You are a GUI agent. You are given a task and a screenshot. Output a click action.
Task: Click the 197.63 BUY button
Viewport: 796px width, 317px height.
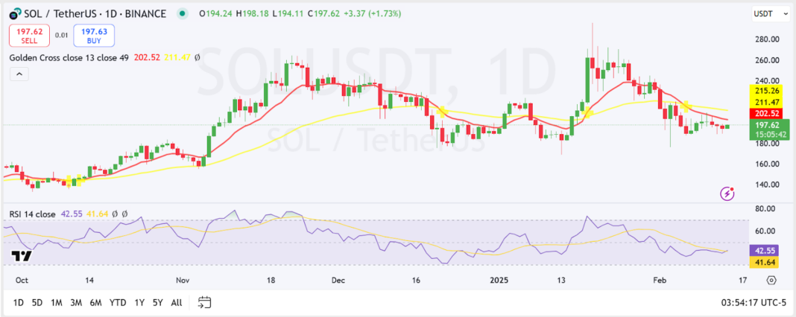point(94,36)
